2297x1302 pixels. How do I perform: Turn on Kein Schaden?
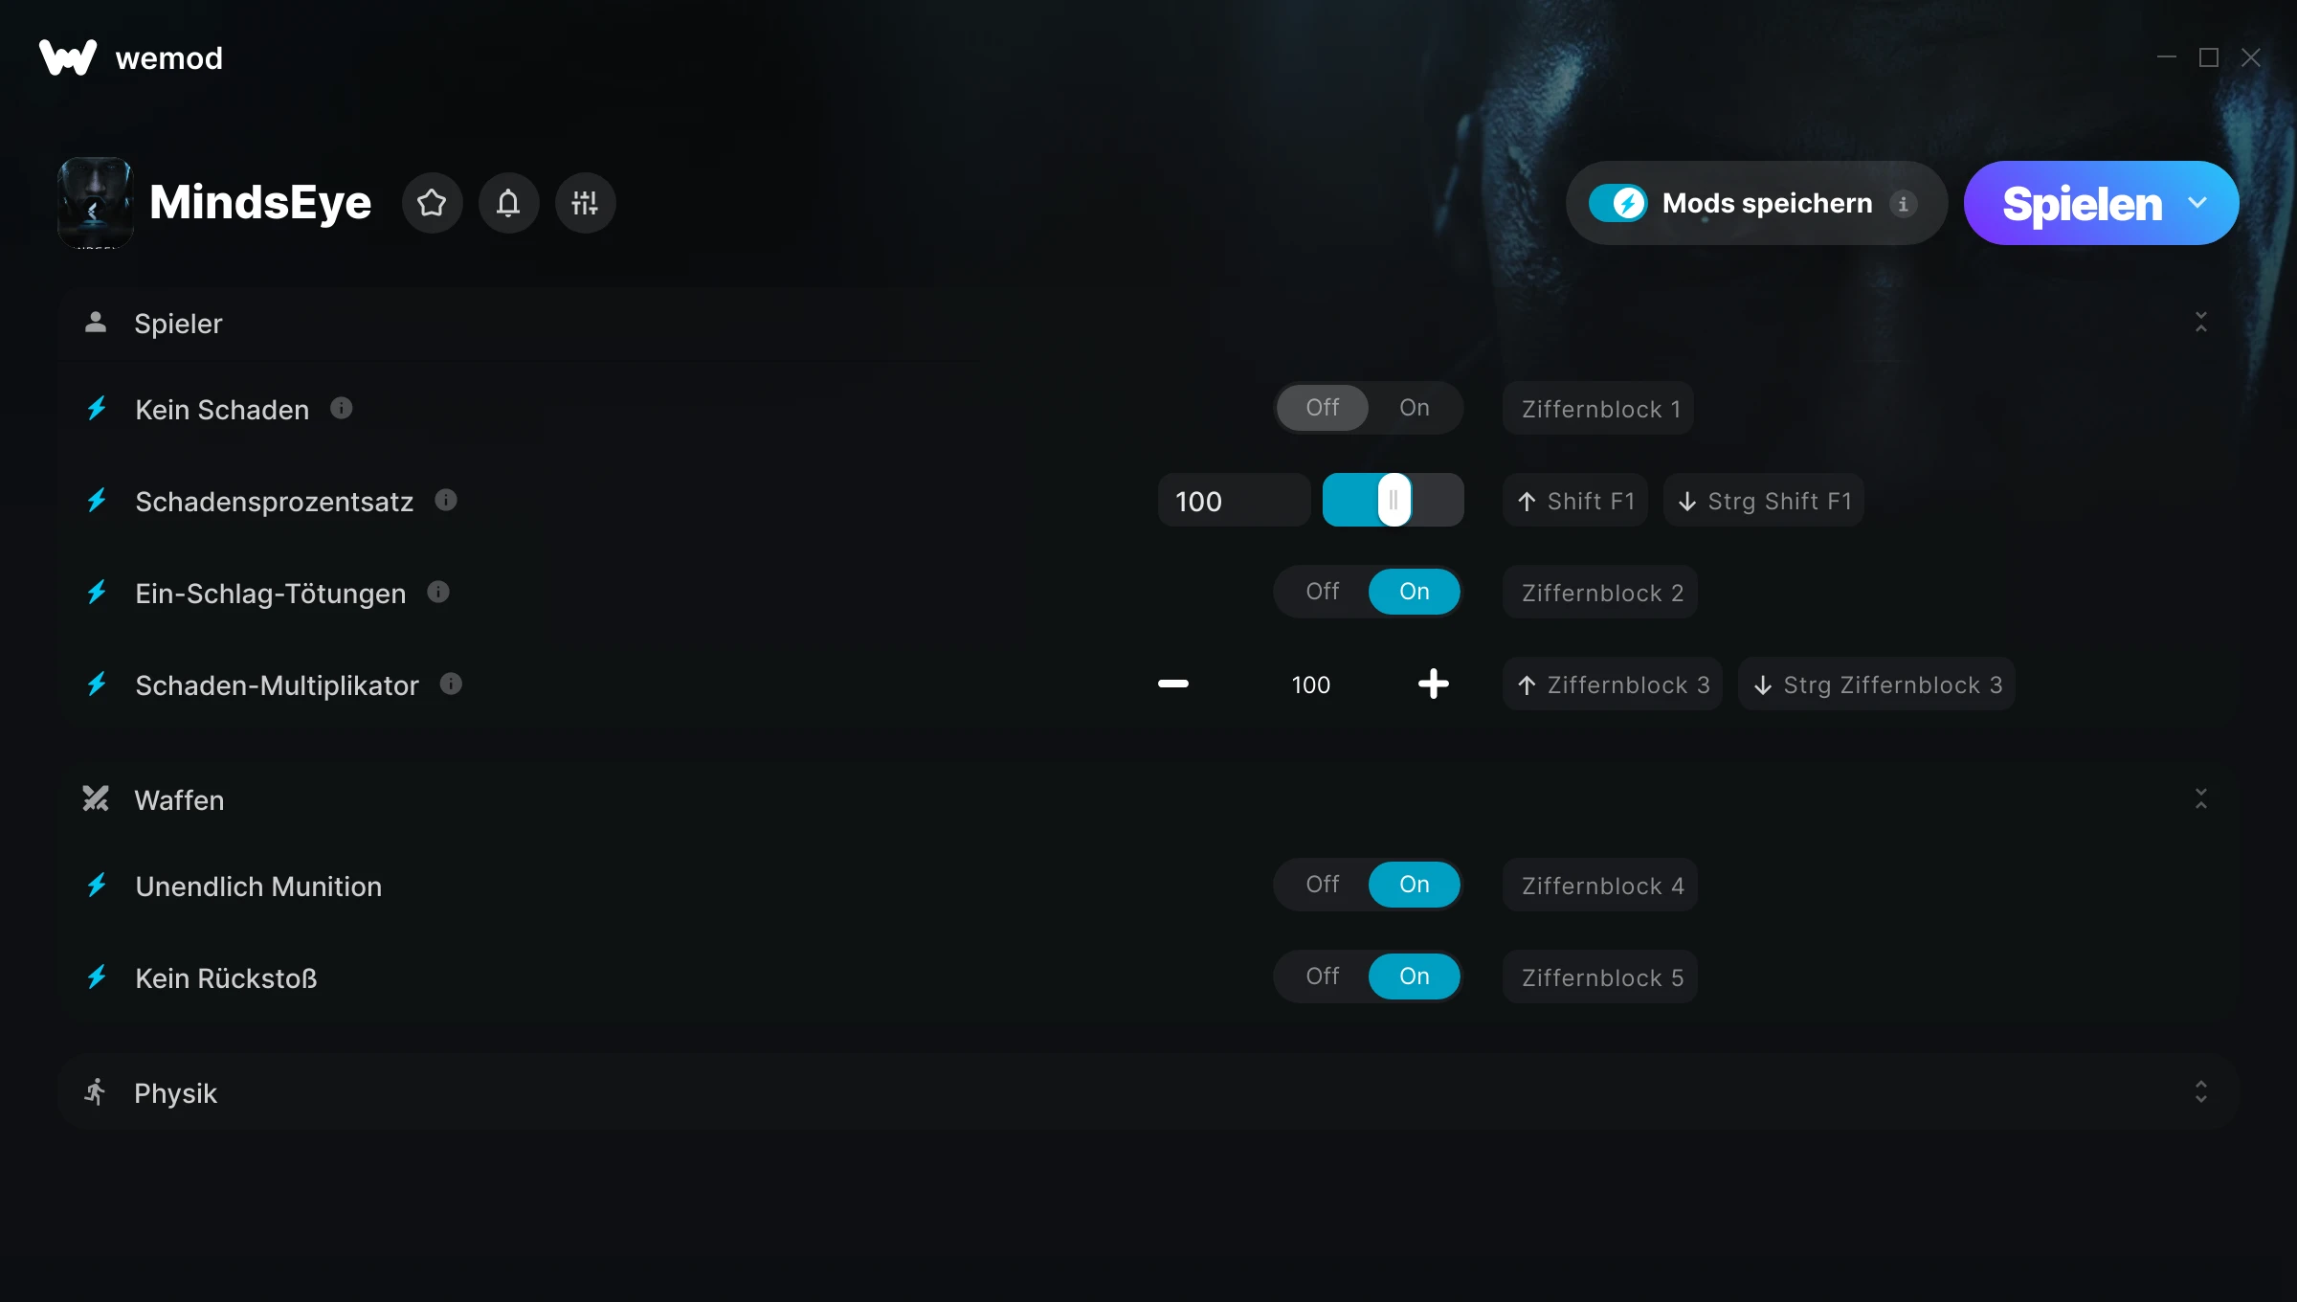click(1414, 408)
